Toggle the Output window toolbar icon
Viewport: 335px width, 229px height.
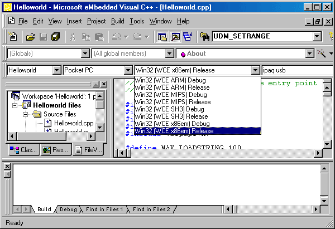pyautogui.click(x=175, y=37)
